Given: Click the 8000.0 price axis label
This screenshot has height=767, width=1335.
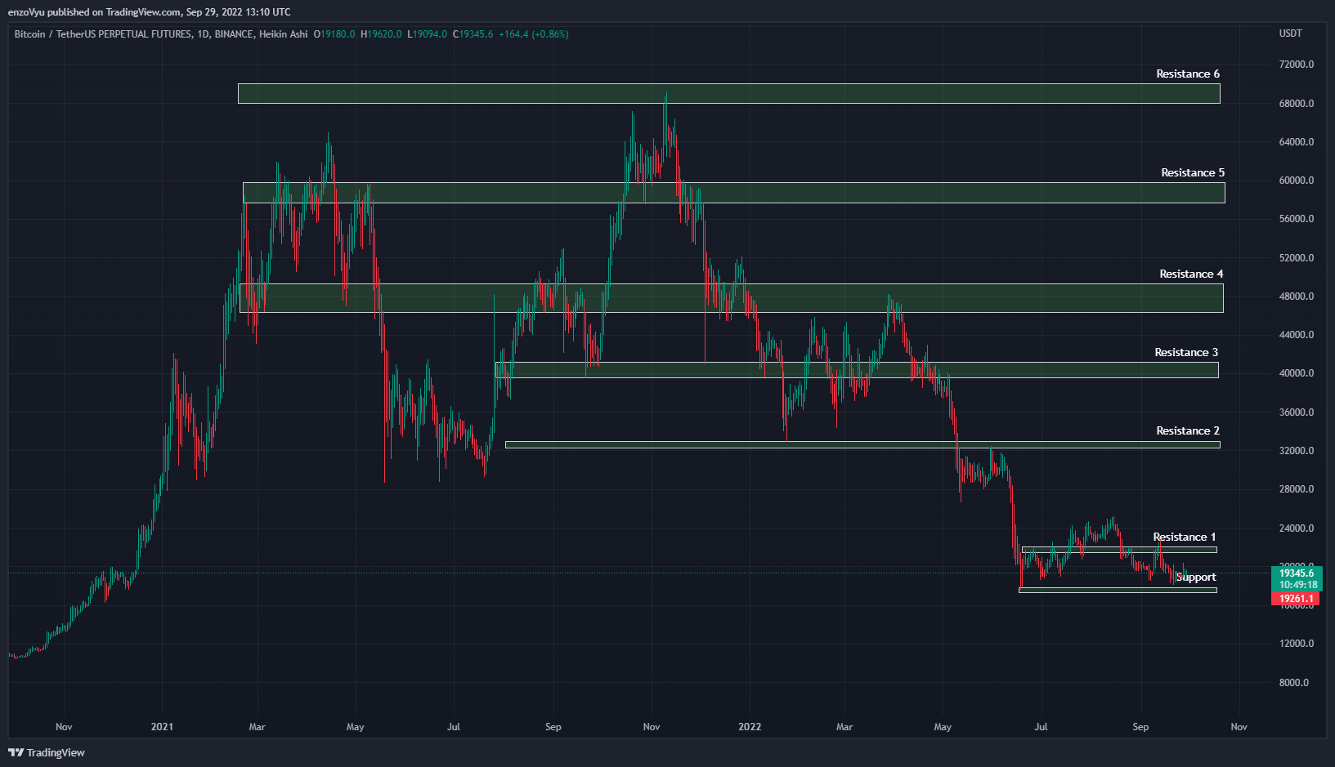Looking at the screenshot, I should 1294,683.
